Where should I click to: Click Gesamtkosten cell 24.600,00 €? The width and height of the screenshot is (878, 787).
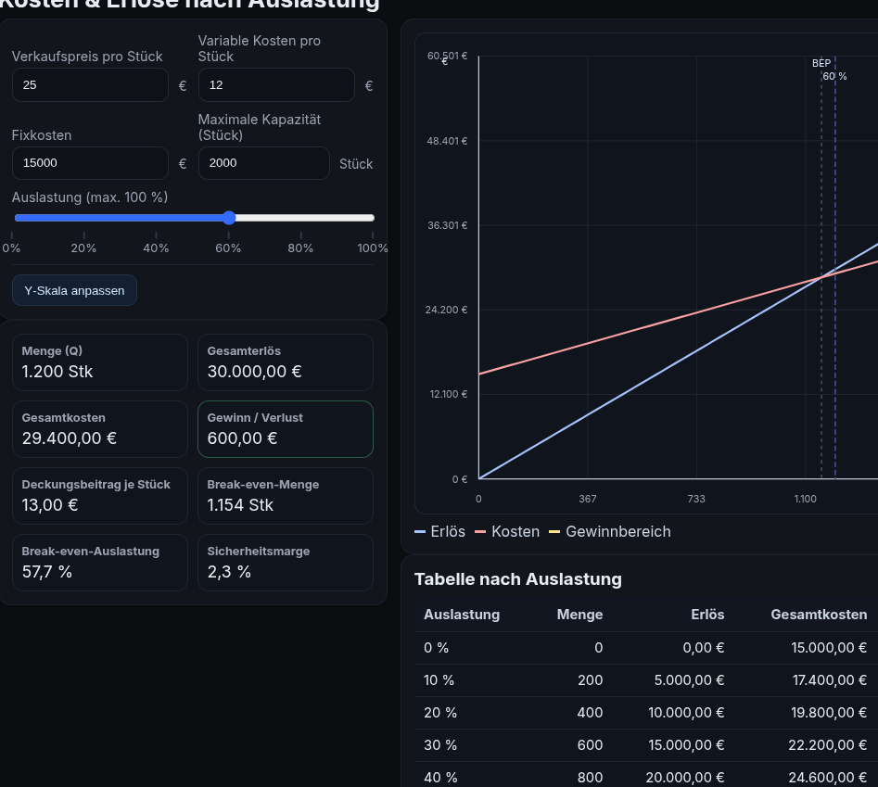(x=828, y=778)
